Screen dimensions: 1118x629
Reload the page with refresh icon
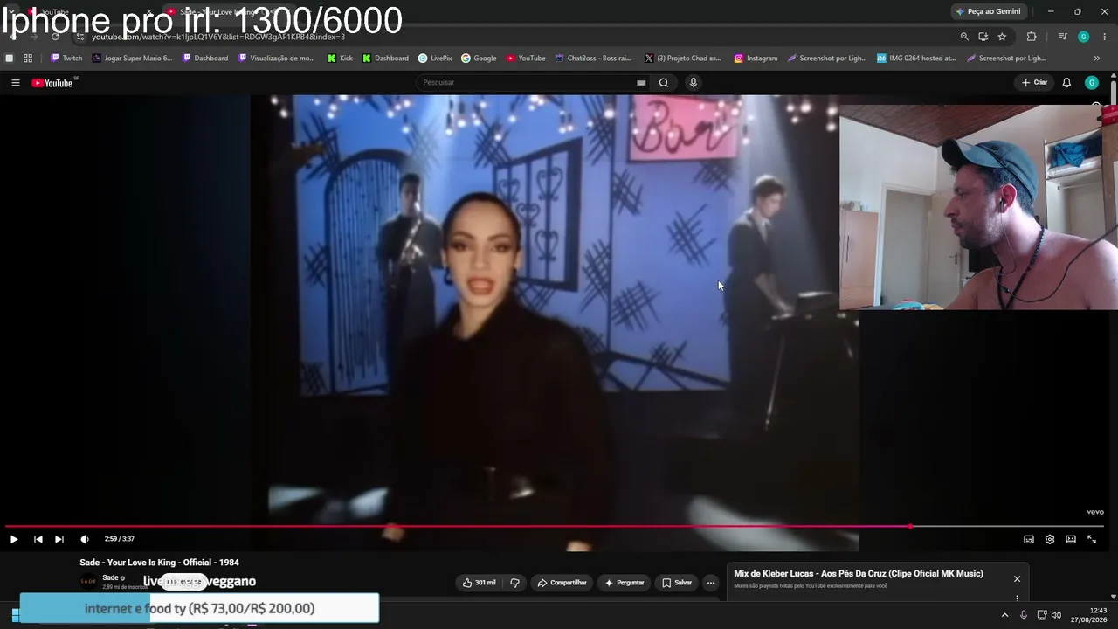(55, 37)
